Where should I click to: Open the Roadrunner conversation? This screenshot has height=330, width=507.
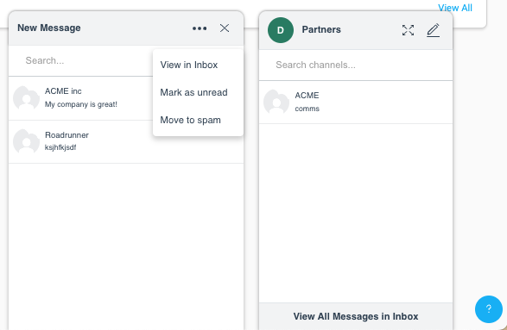pyautogui.click(x=126, y=141)
